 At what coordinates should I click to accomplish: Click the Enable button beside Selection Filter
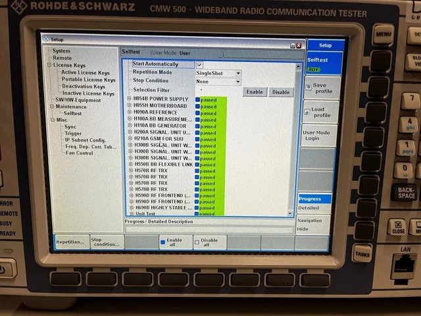[255, 92]
